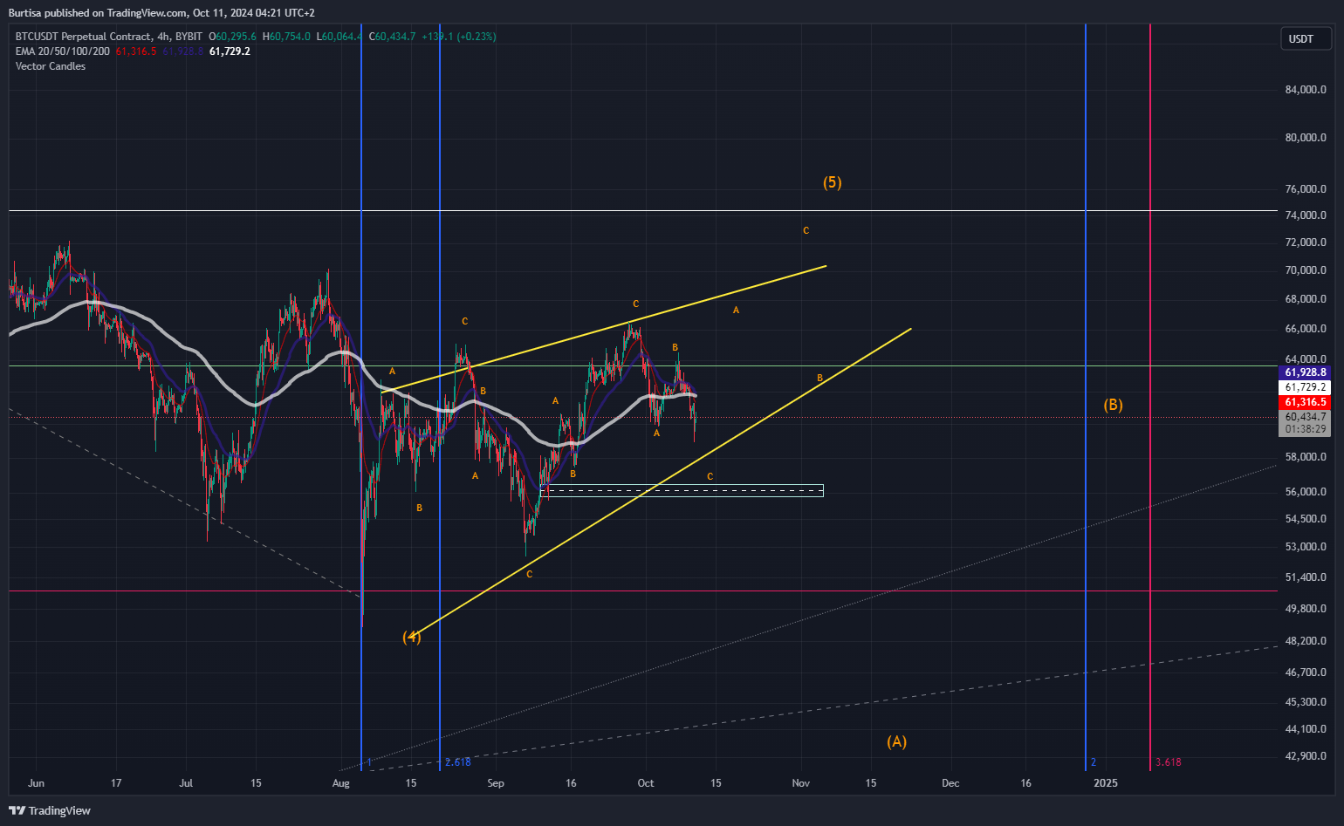Click the close value C60,434.7 in the legend
The width and height of the screenshot is (1344, 826).
pos(392,37)
